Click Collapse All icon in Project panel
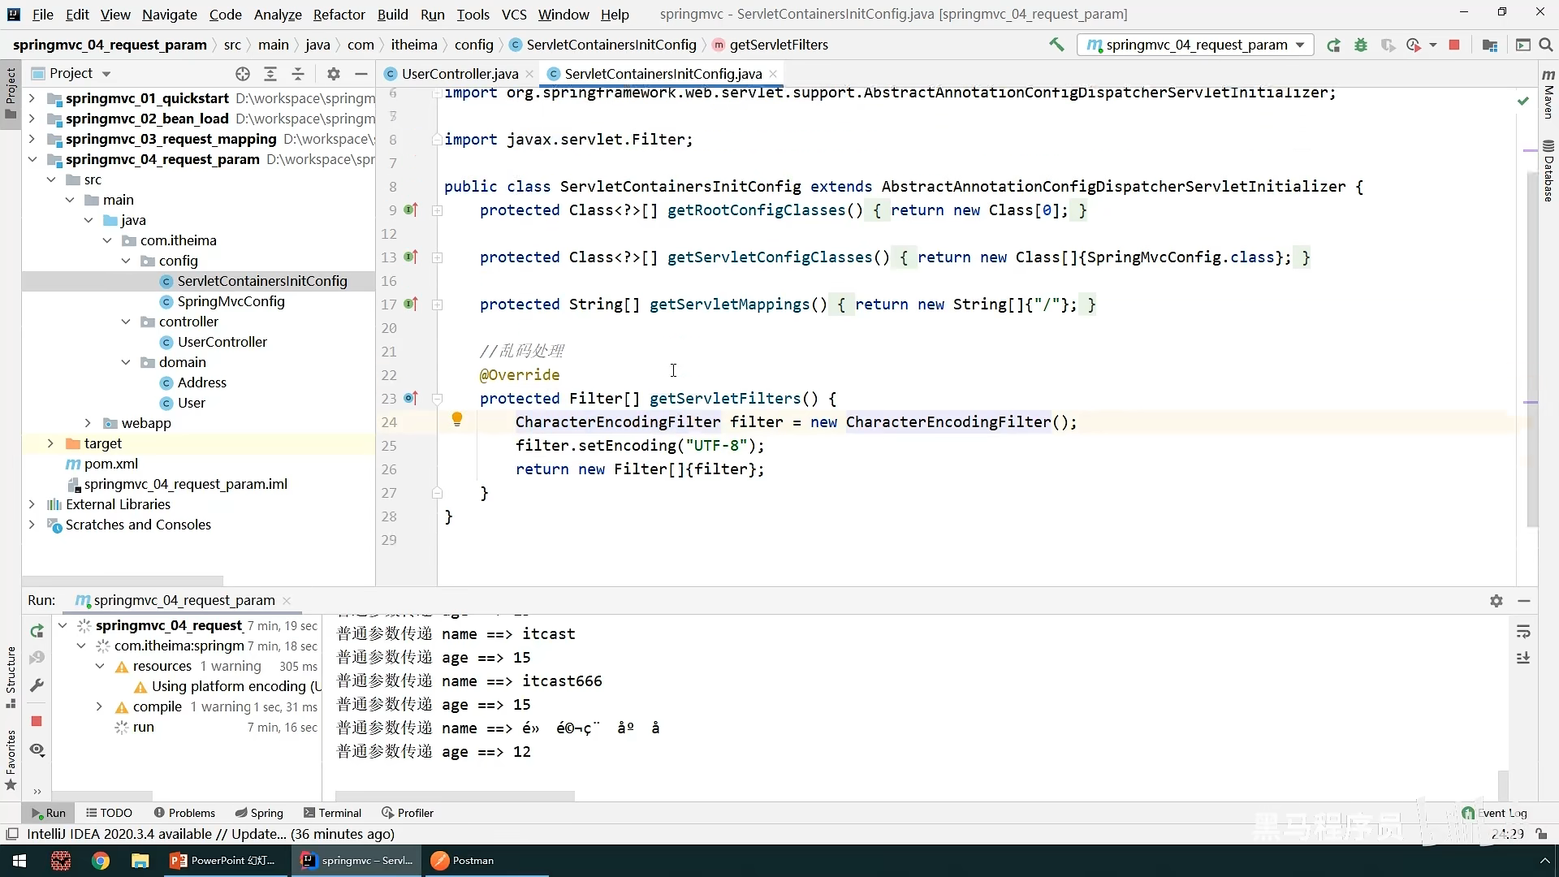The height and width of the screenshot is (877, 1559). pyautogui.click(x=298, y=74)
